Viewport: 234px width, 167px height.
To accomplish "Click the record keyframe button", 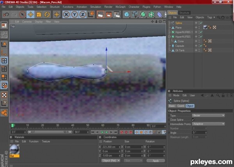I will tap(122, 132).
